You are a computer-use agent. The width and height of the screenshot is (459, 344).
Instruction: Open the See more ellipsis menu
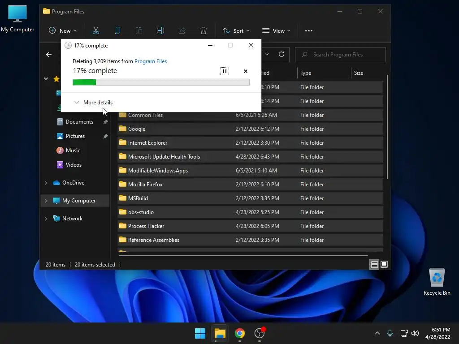click(x=308, y=31)
